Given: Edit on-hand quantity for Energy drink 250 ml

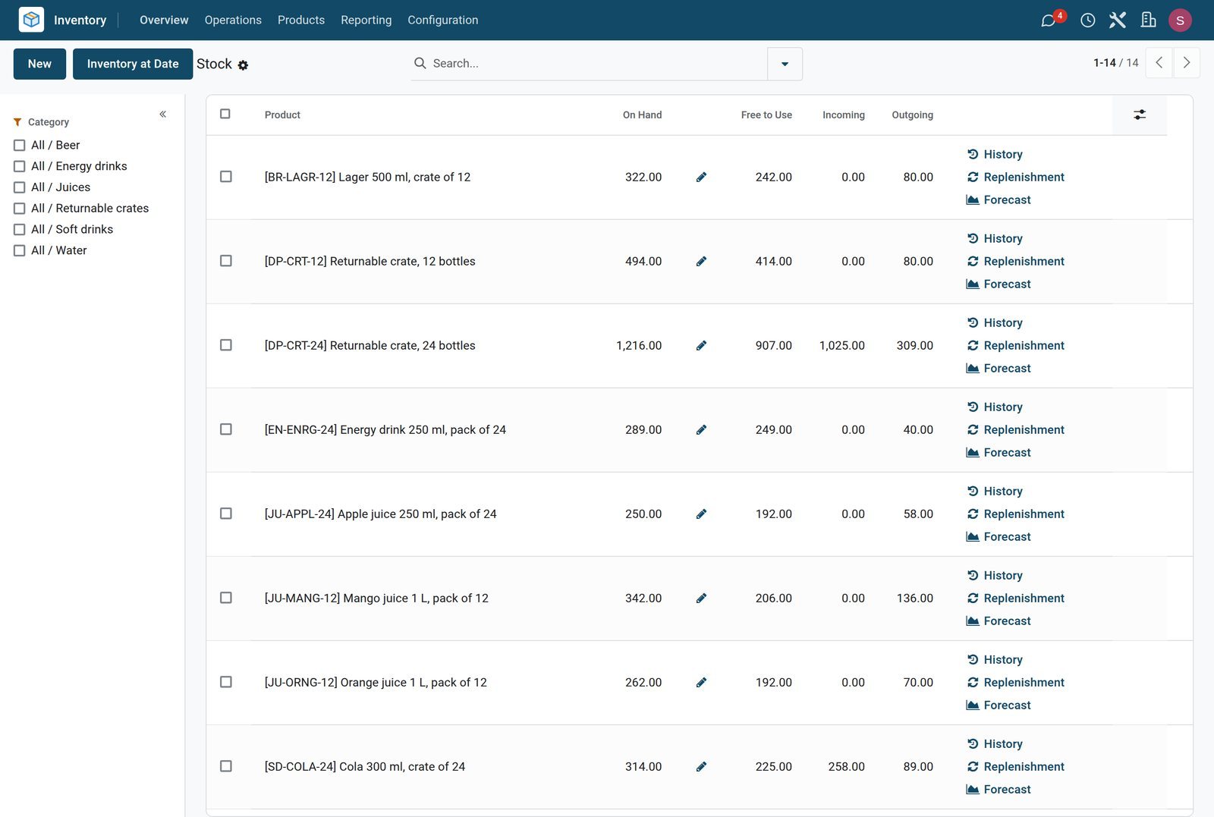Looking at the screenshot, I should point(701,430).
